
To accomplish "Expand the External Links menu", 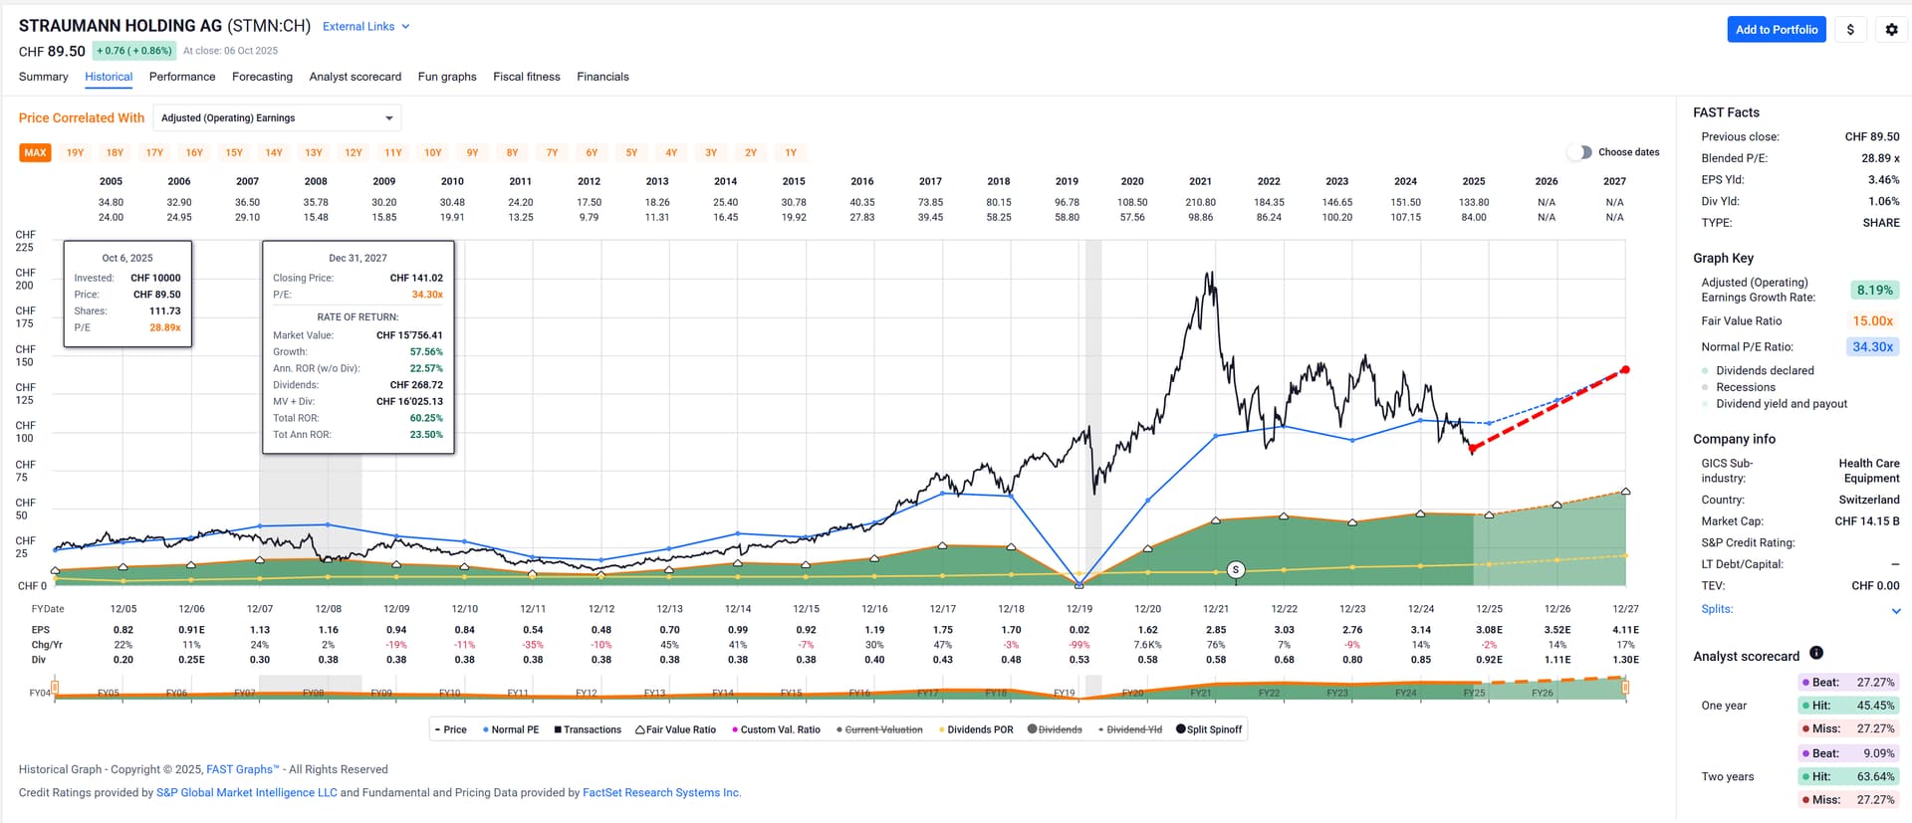I will (365, 27).
